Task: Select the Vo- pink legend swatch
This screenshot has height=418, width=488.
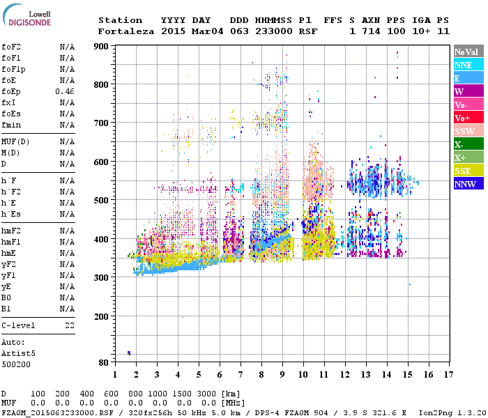Action: click(468, 104)
